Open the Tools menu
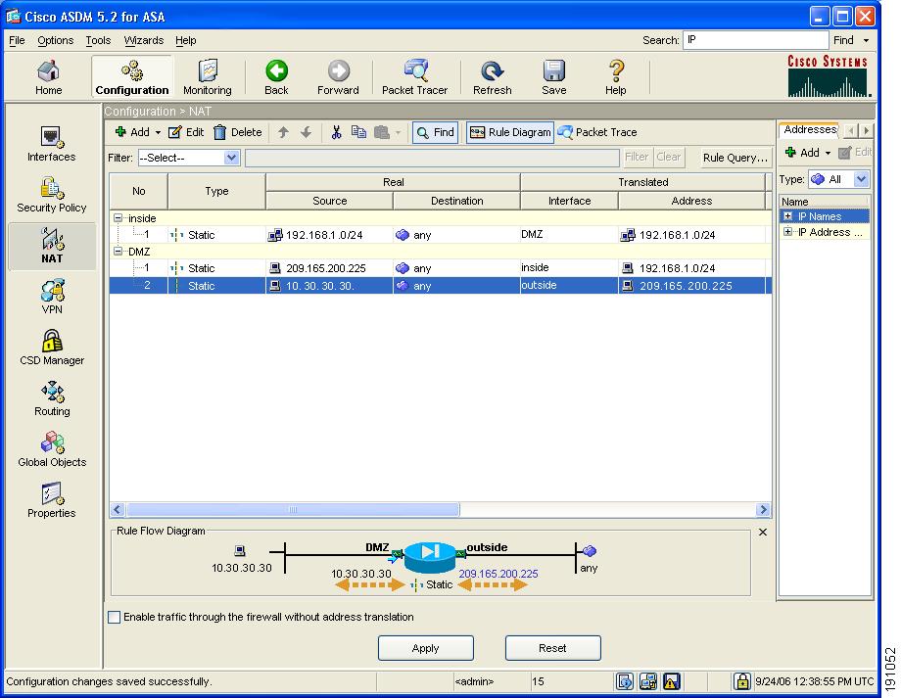The height and width of the screenshot is (698, 901). 98,40
